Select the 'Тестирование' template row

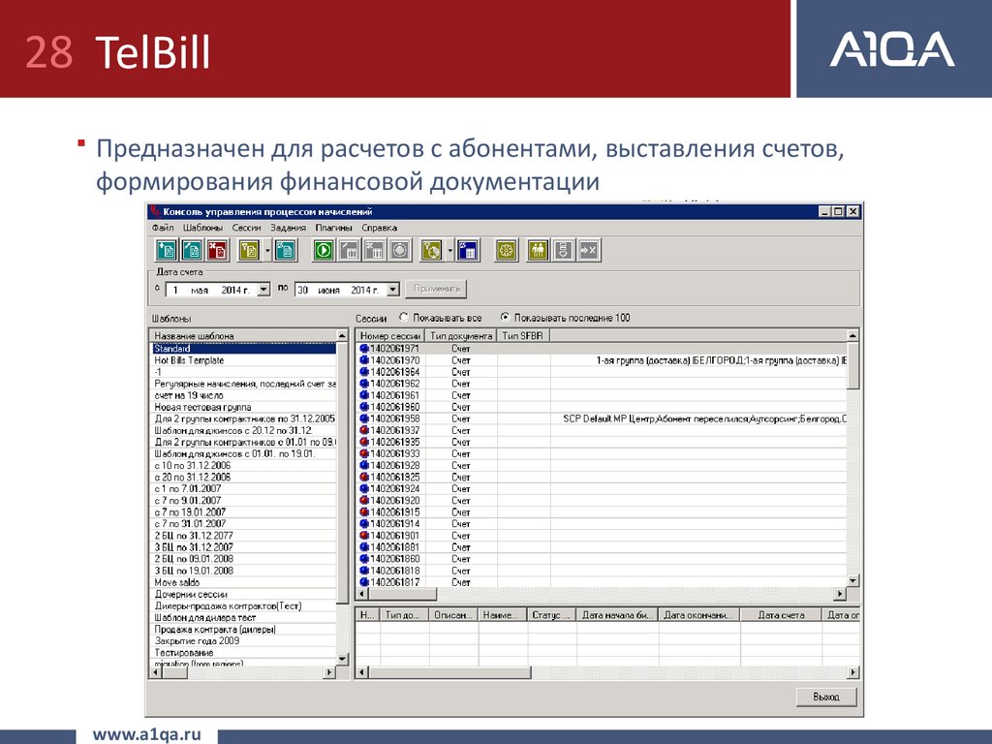243,652
